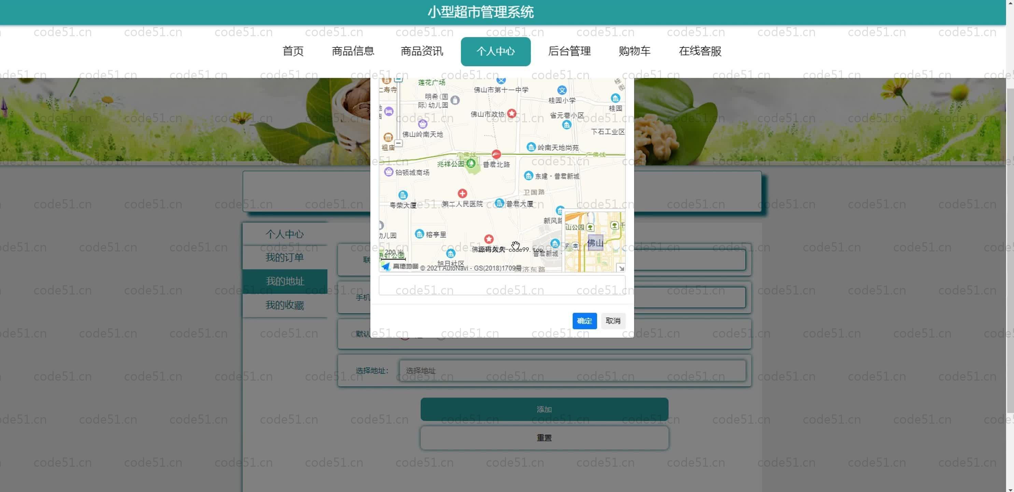Click the 桂园 residential marker icon
1014x492 pixels.
615,98
